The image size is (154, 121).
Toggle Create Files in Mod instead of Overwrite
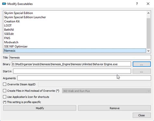5,91
